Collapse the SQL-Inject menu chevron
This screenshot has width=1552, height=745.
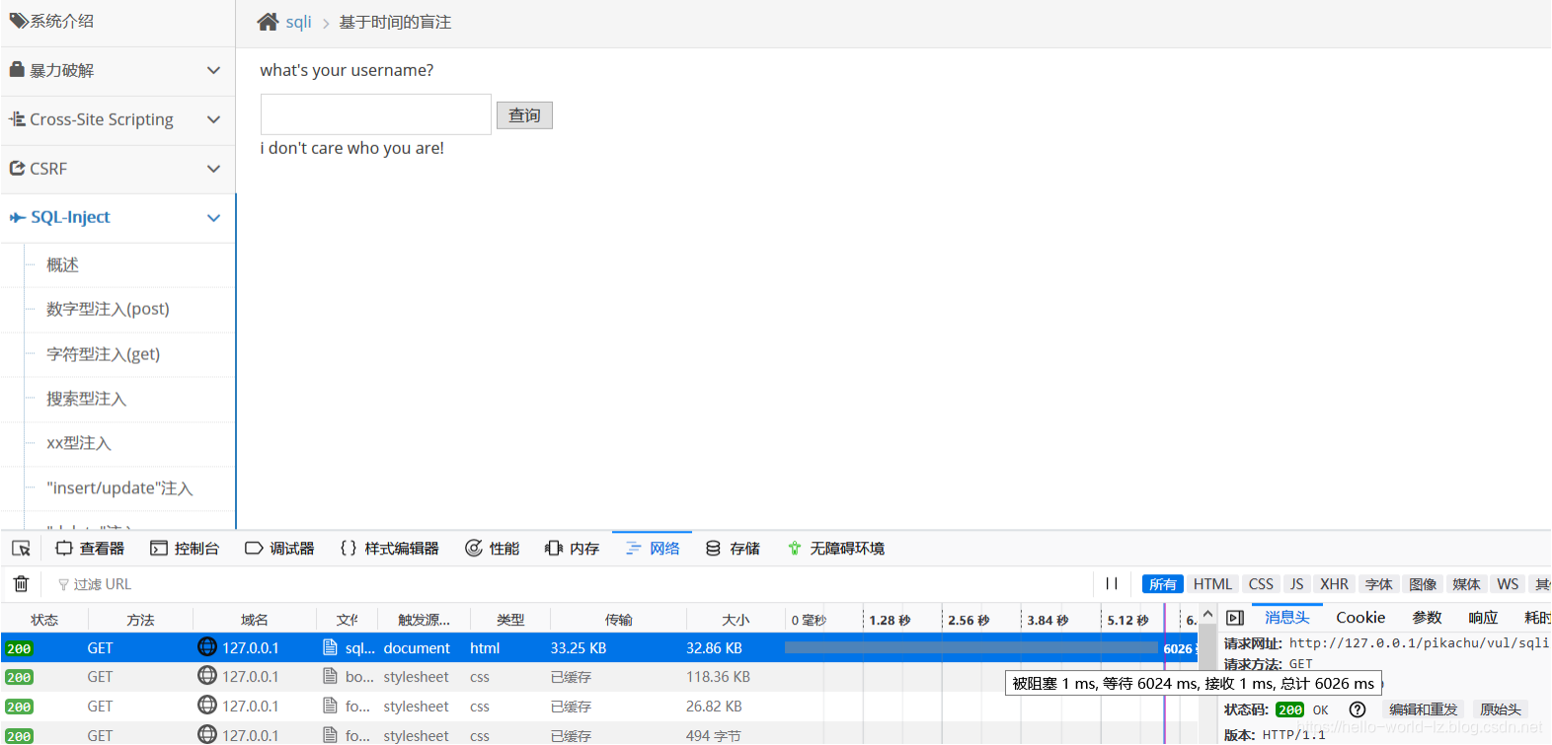(x=213, y=218)
